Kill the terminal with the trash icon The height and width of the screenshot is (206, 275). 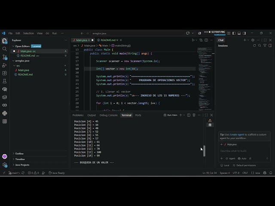(194, 115)
